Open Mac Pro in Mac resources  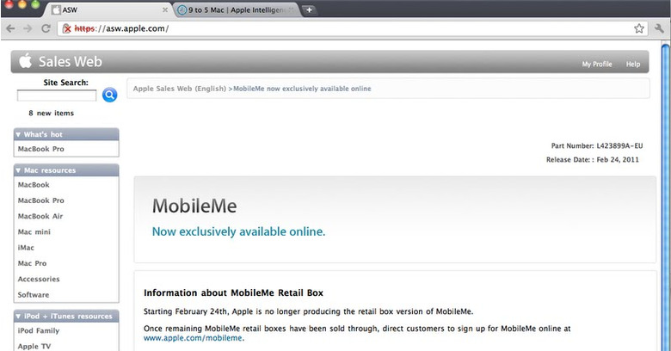pos(32,263)
